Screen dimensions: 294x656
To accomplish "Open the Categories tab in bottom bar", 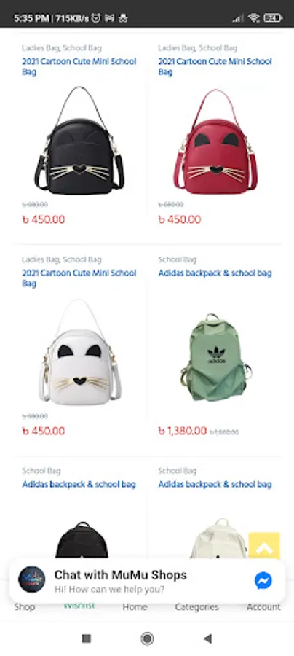I will 196,607.
